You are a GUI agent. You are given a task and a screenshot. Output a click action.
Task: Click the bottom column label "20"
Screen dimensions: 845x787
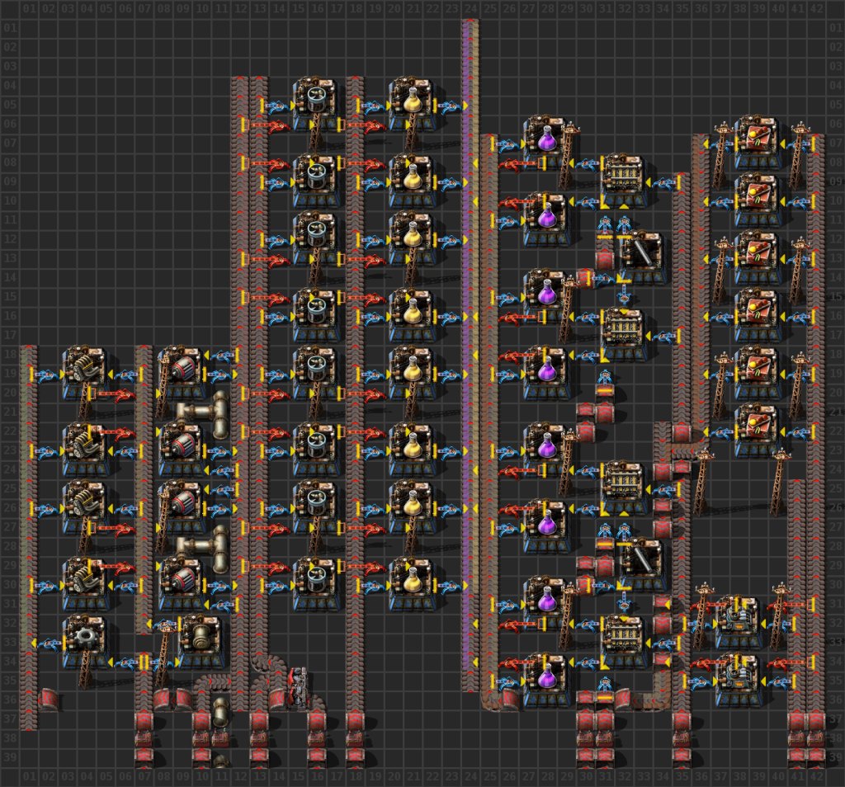click(394, 777)
